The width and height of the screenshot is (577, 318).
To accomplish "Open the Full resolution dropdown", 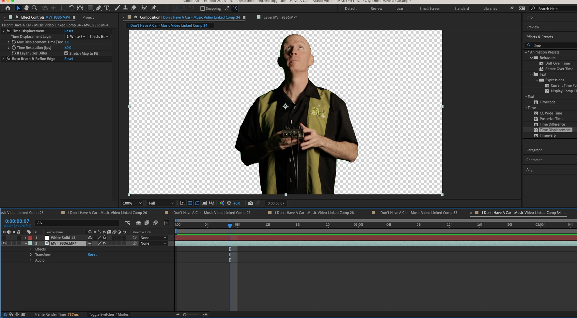I will point(161,203).
